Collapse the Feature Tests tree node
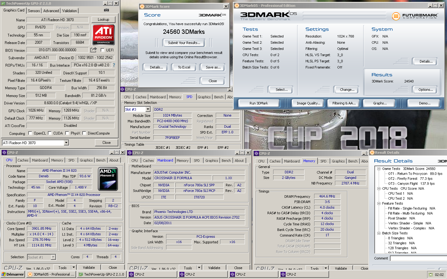This screenshot has width=447, height=279. click(379, 203)
